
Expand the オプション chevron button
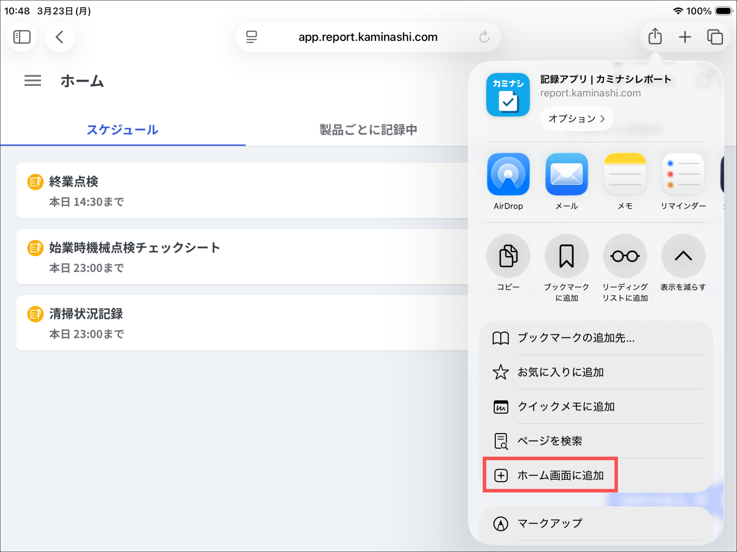[577, 119]
